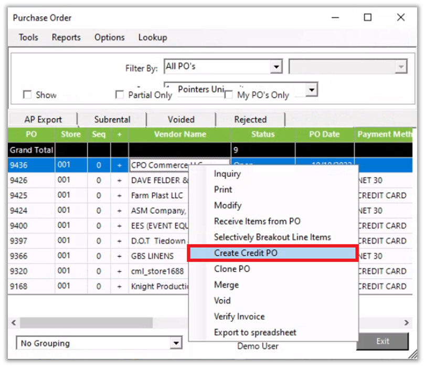Open the Filter By dropdown
Viewport: 425px width, 367px height.
pyautogui.click(x=276, y=67)
